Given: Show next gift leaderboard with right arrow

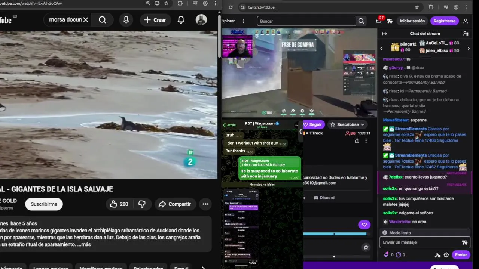Looking at the screenshot, I should pos(469,49).
